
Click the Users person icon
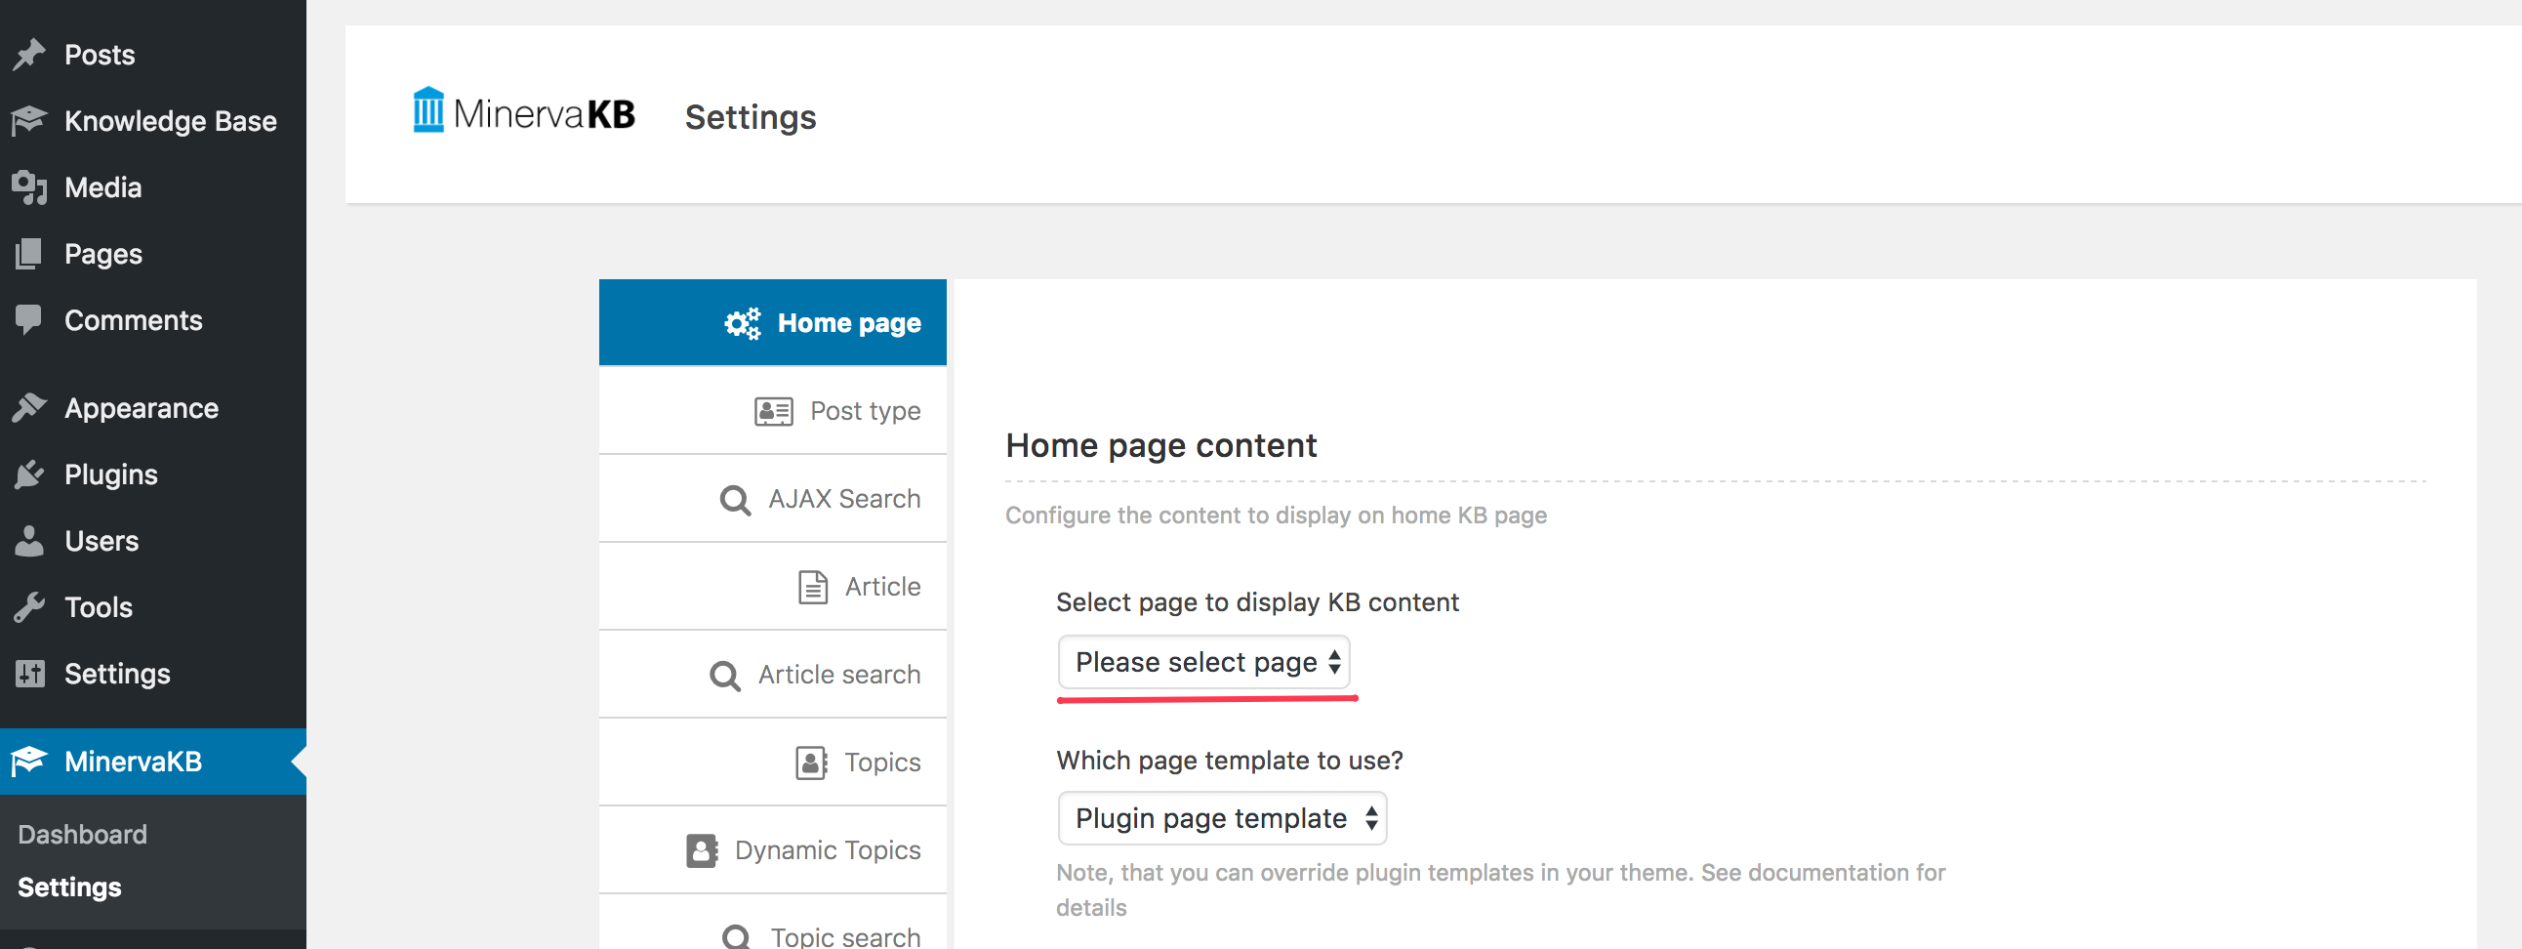pos(29,541)
